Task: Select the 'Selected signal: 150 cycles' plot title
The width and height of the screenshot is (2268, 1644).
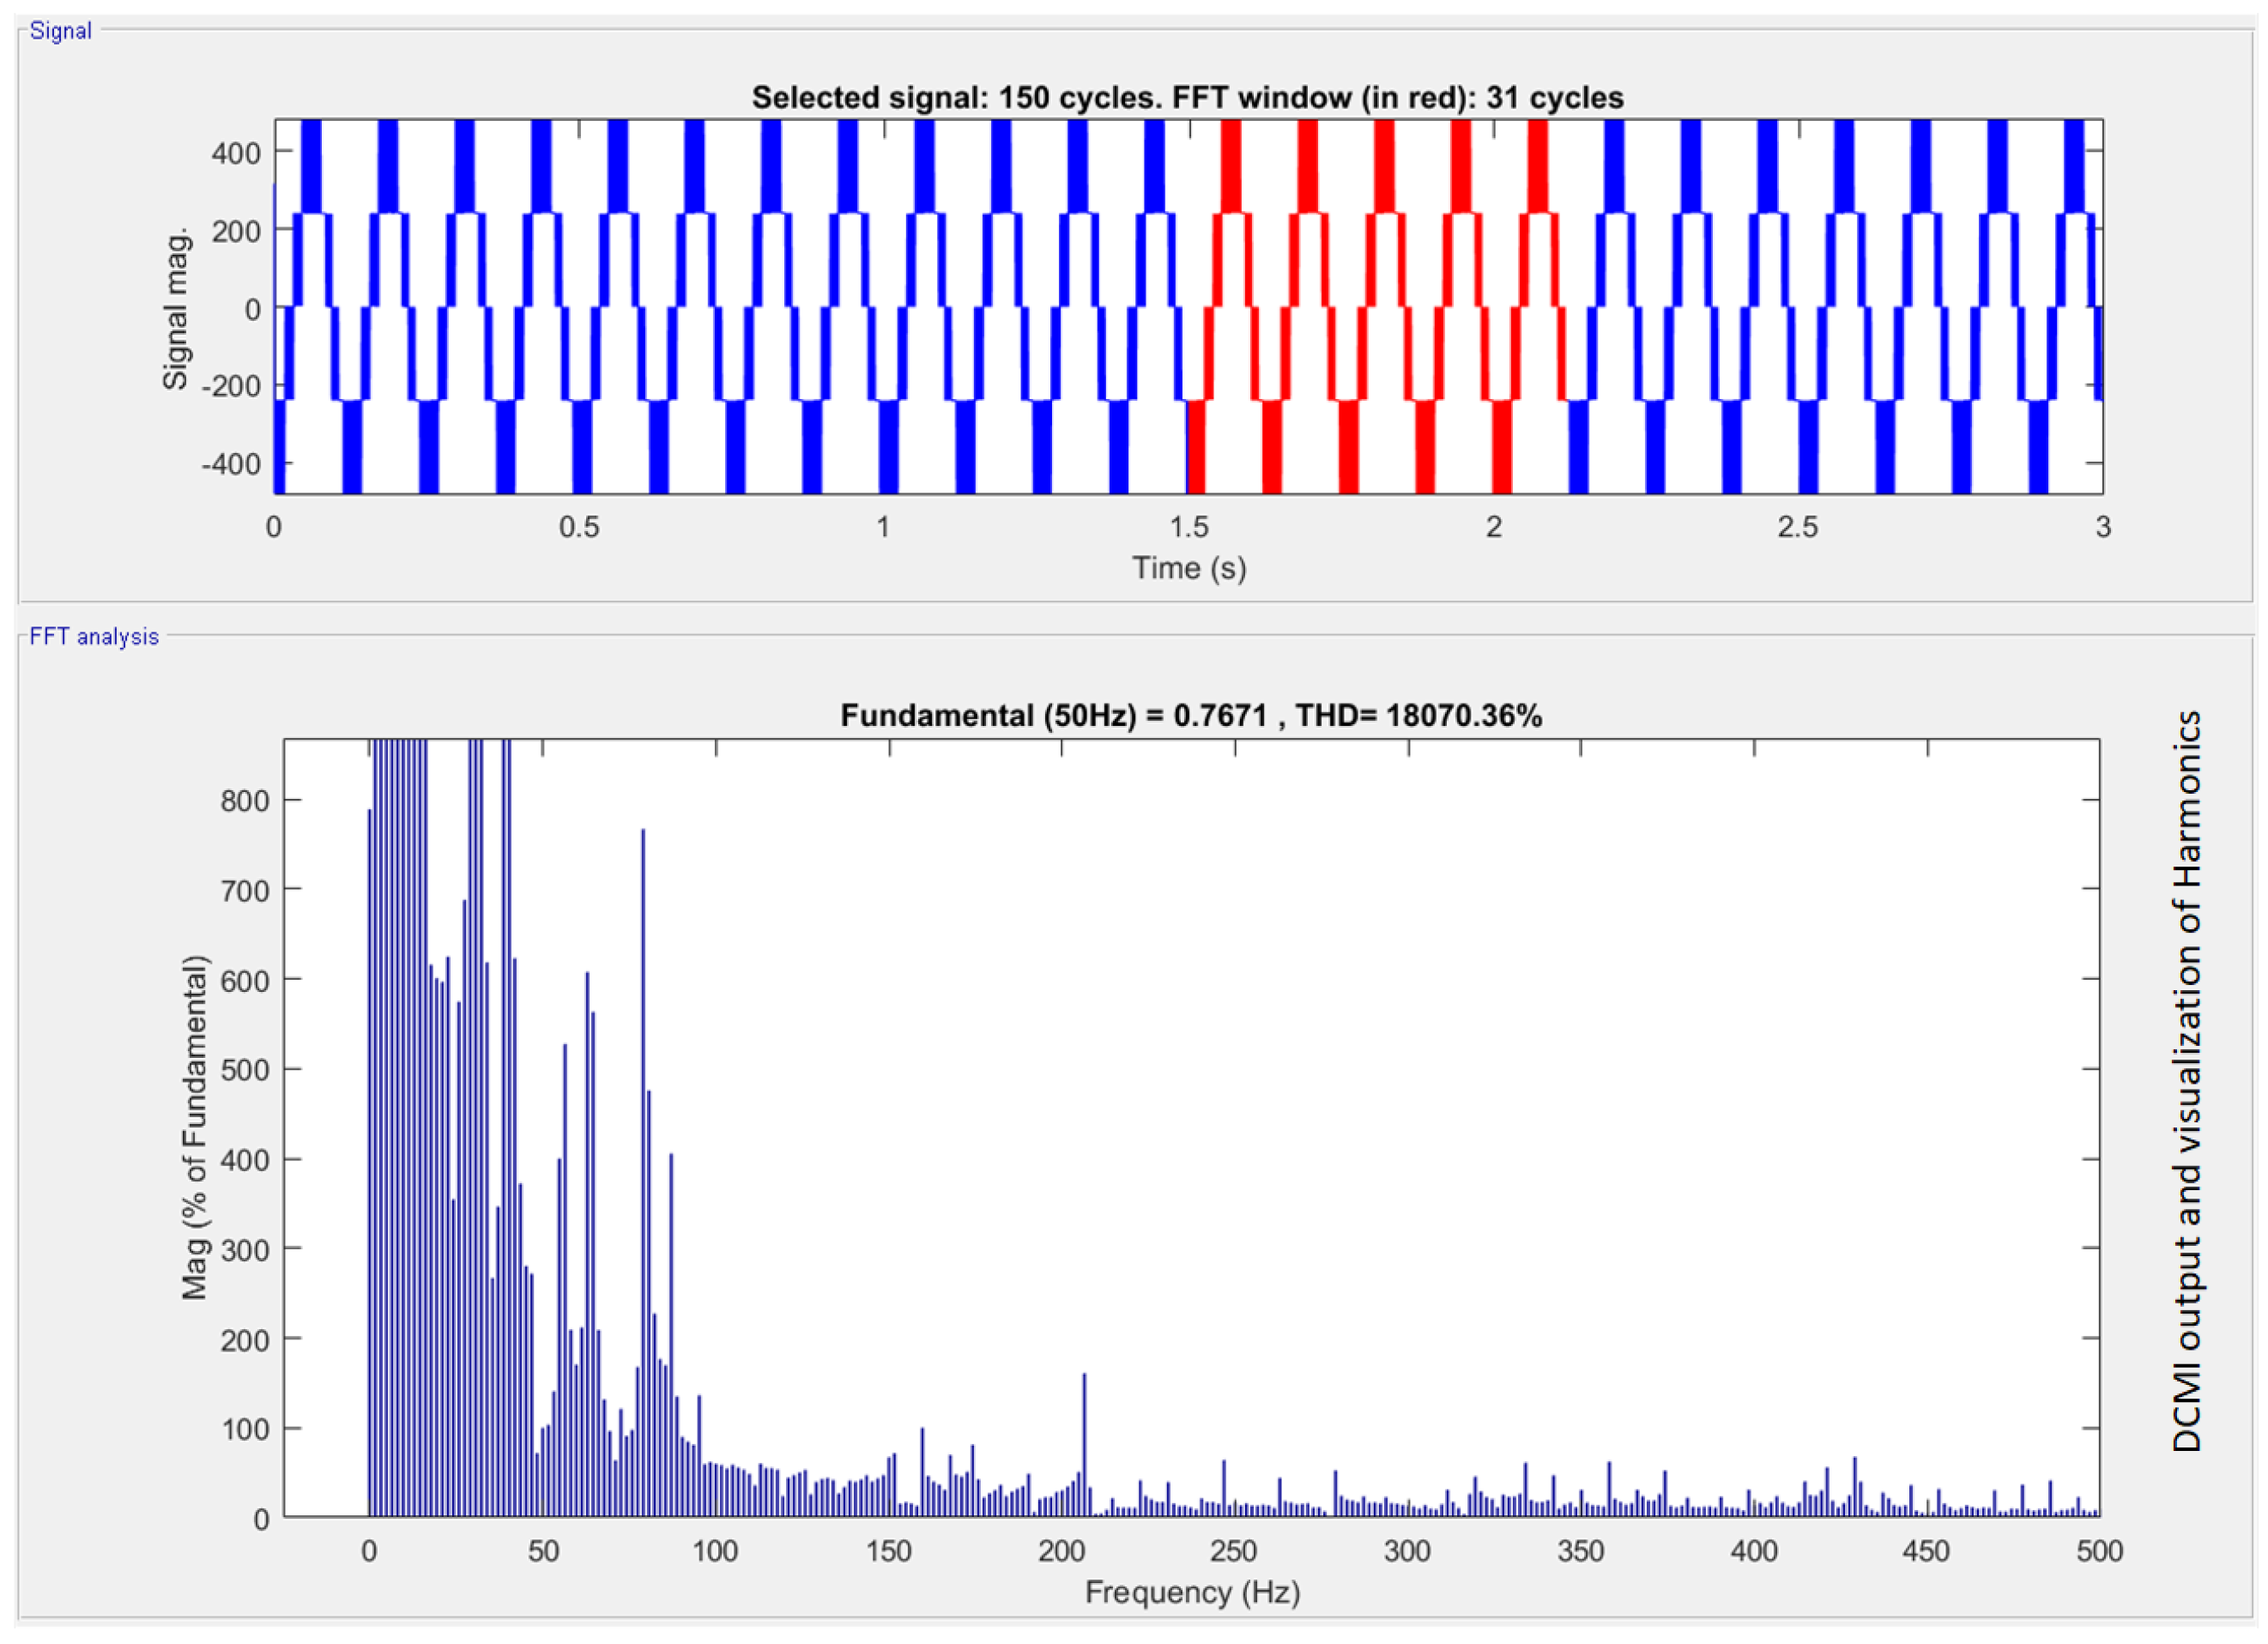Action: (1187, 98)
